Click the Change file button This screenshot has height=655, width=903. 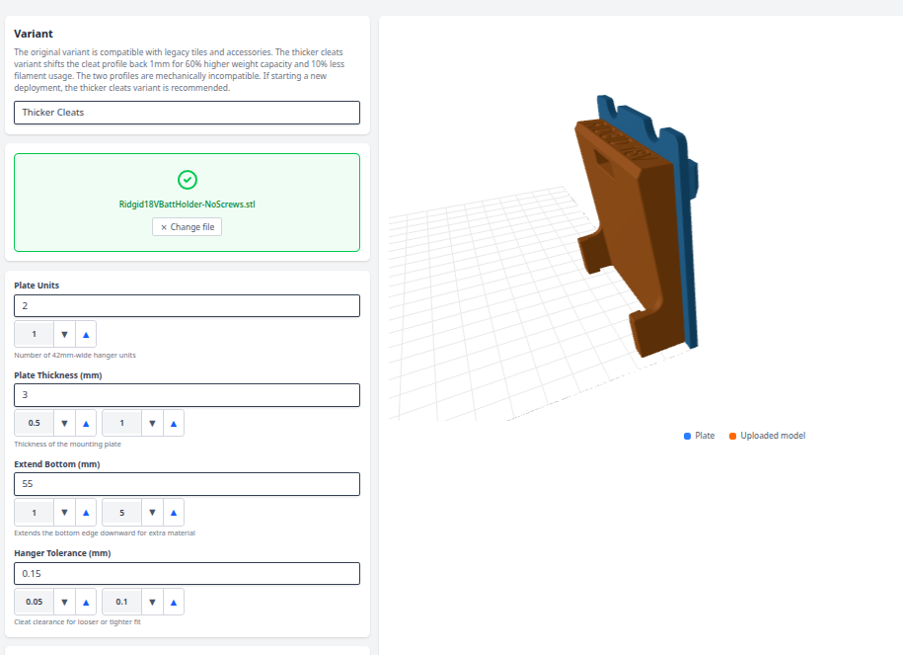click(187, 227)
